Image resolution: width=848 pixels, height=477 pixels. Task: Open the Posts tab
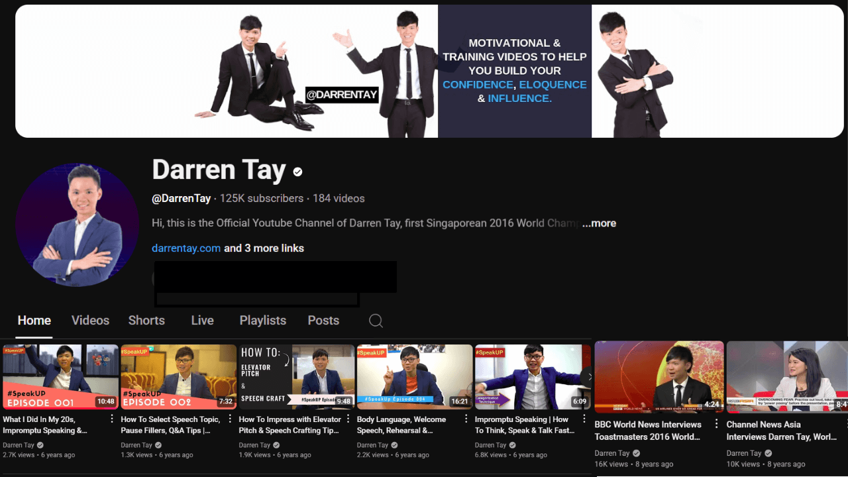coord(323,321)
